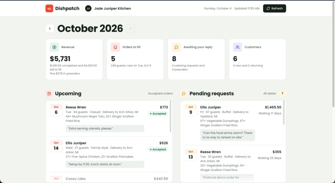
Task: Click the Pending requests list scrollbar
Action: tap(284, 112)
